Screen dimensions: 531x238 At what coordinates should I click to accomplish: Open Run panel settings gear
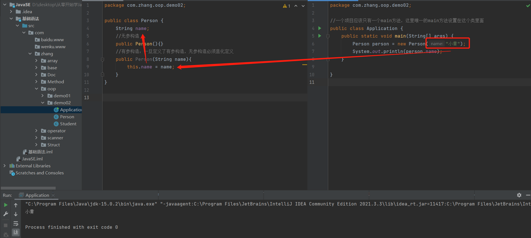519,195
